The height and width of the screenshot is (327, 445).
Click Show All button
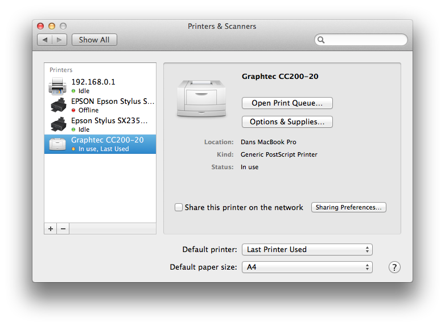click(x=94, y=40)
